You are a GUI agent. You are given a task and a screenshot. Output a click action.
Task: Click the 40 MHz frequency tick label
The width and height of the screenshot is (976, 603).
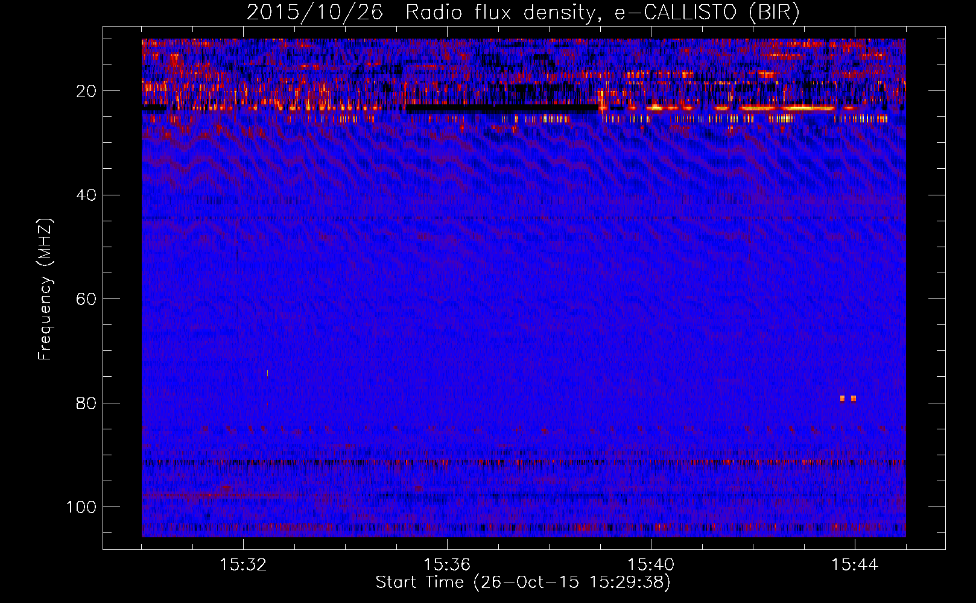(x=86, y=195)
